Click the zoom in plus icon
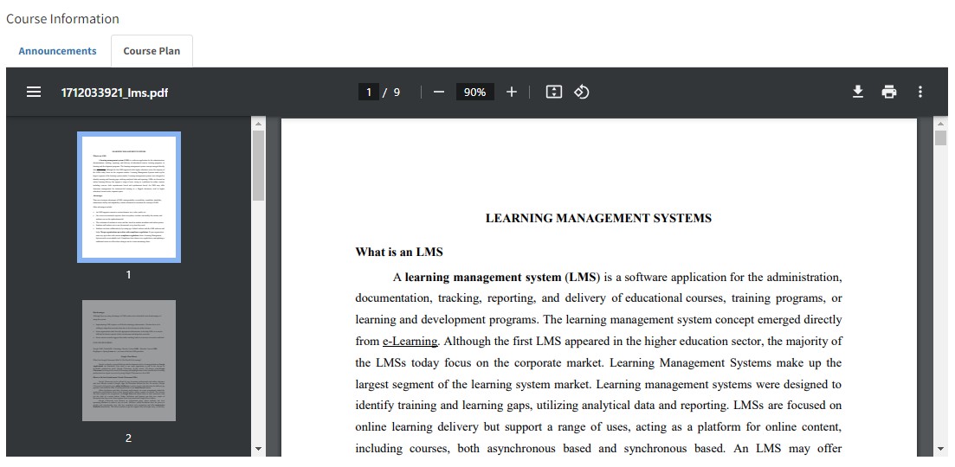The height and width of the screenshot is (467, 955). (511, 92)
